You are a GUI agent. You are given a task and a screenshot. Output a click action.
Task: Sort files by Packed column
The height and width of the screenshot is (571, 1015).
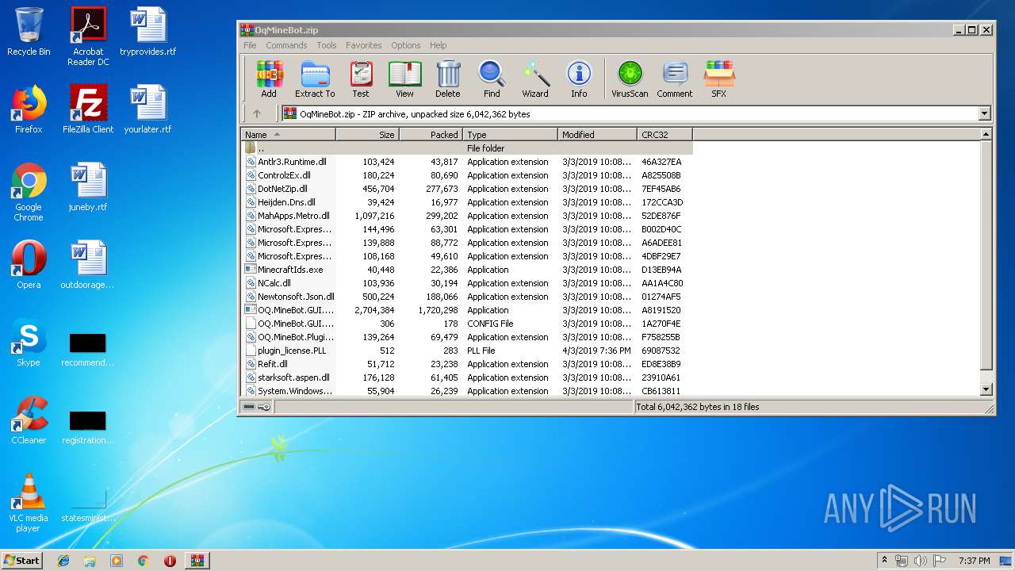[x=431, y=135]
